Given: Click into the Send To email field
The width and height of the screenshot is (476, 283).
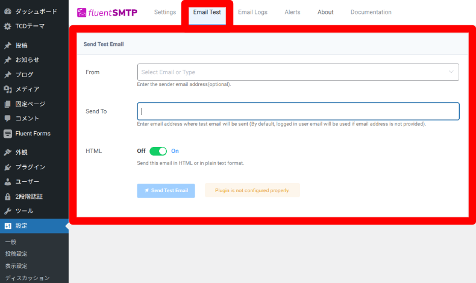Looking at the screenshot, I should click(298, 111).
